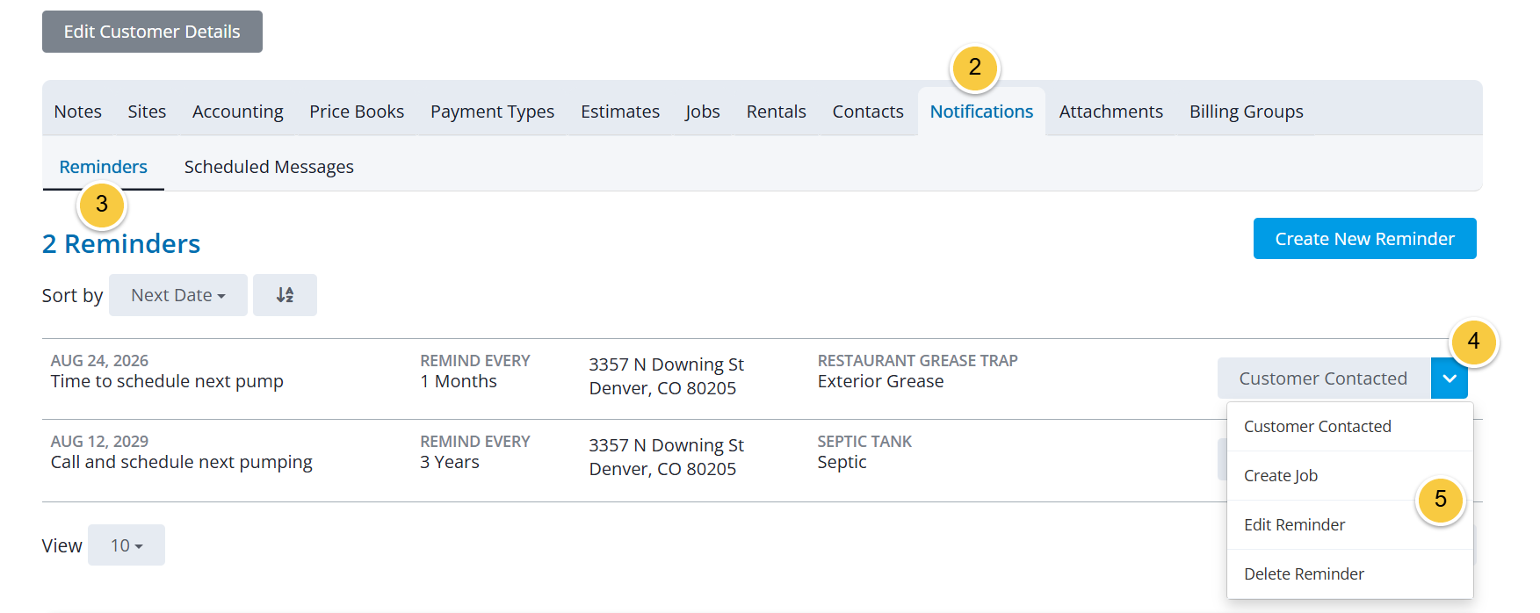Choose Customer Contacted in the dropdown menu
Viewport: 1540px width, 613px height.
tap(1349, 427)
